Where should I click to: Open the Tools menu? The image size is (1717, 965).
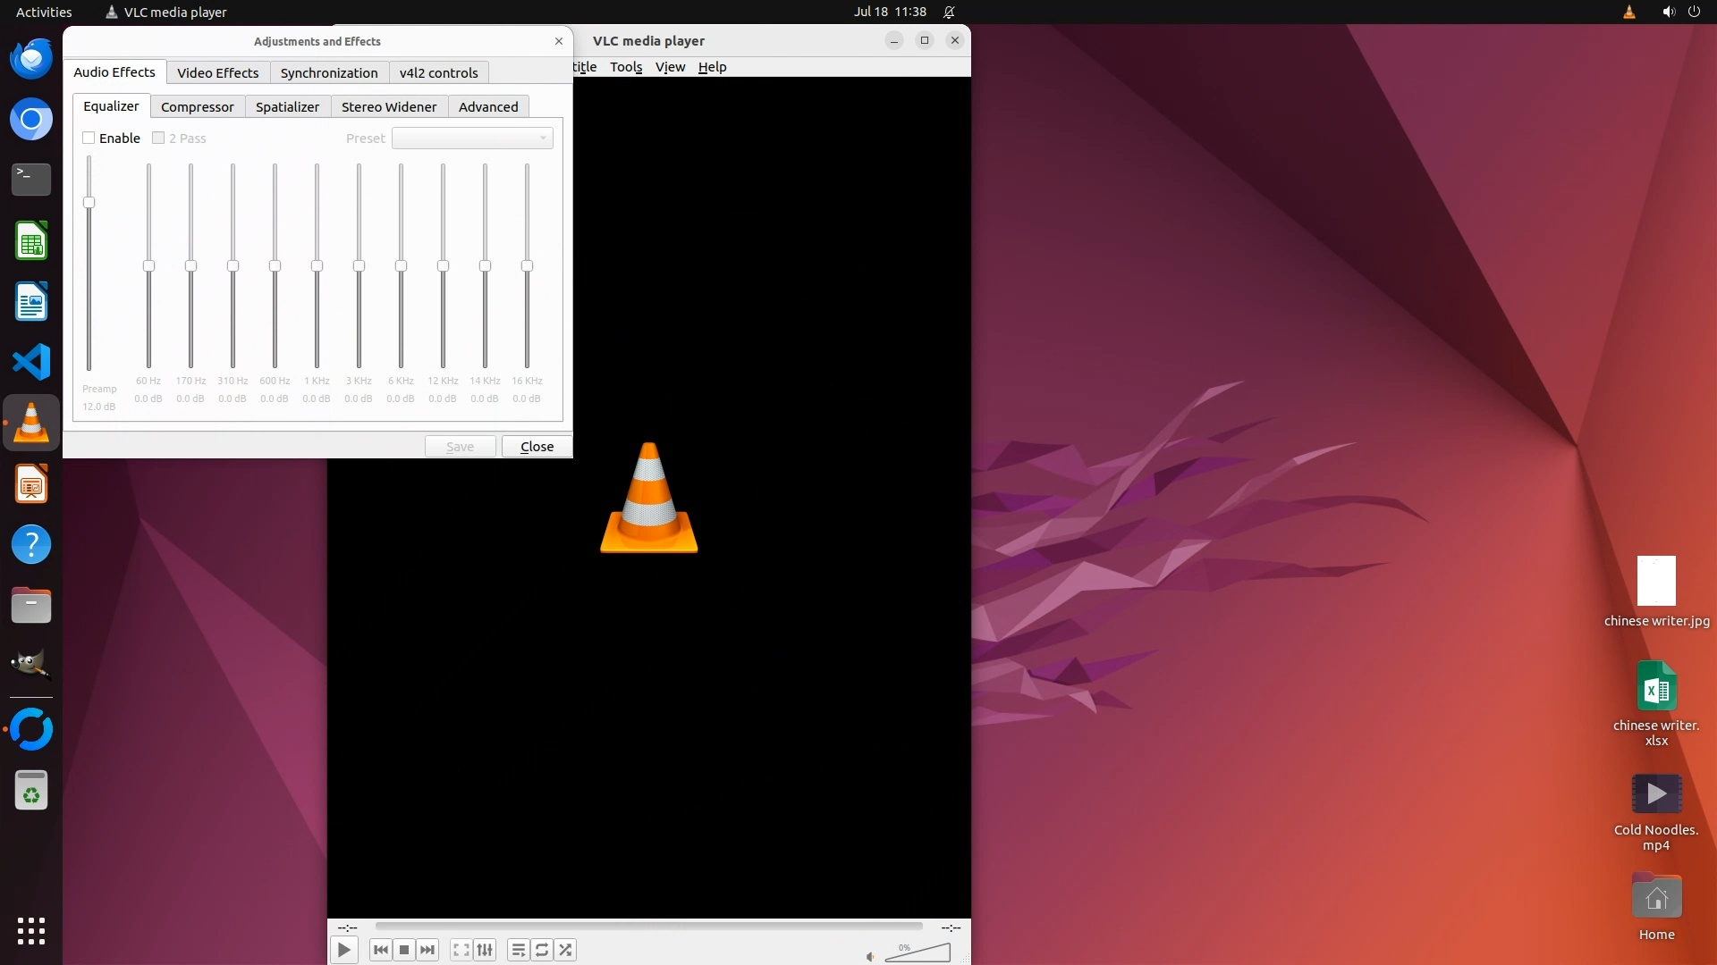pyautogui.click(x=626, y=67)
